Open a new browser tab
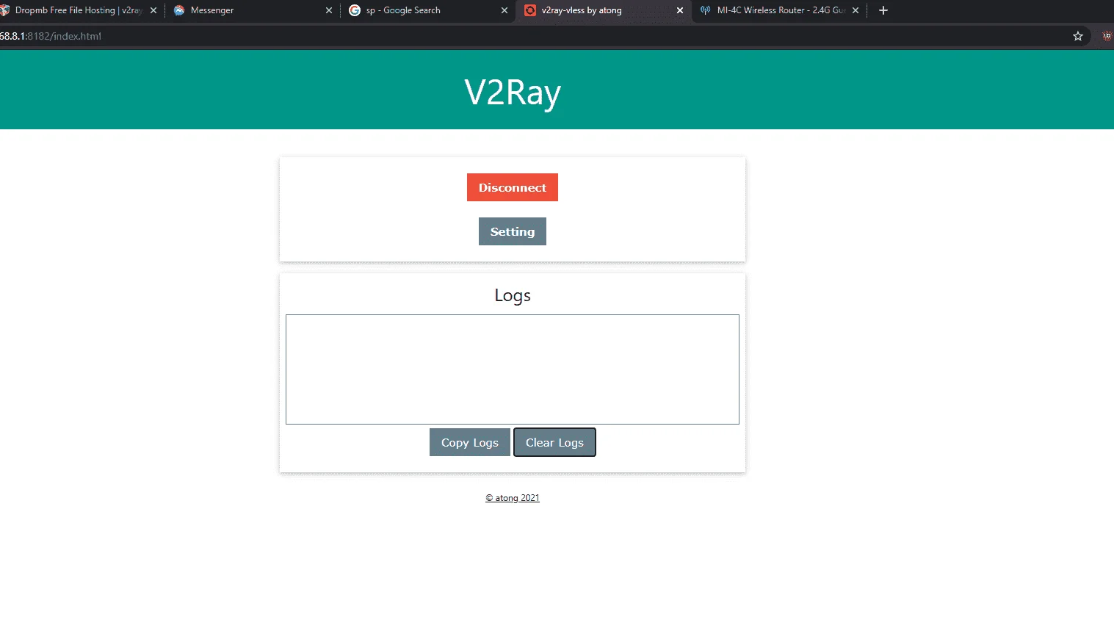The height and width of the screenshot is (628, 1114). tap(883, 10)
